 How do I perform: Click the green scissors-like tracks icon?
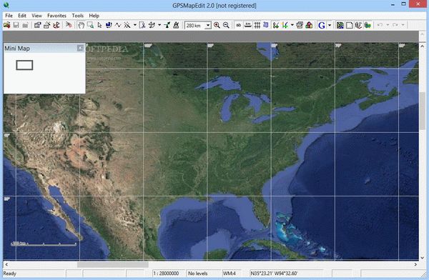pyautogui.click(x=275, y=26)
